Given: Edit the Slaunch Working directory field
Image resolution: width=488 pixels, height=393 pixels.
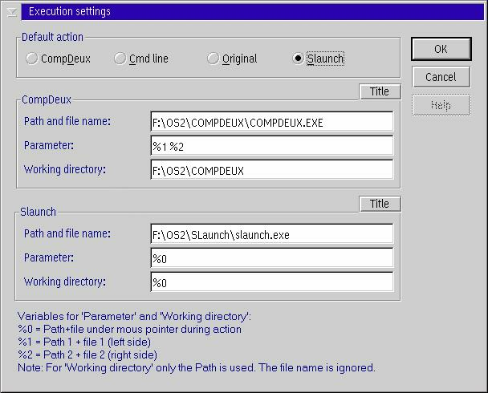Looking at the screenshot, I should click(x=272, y=282).
